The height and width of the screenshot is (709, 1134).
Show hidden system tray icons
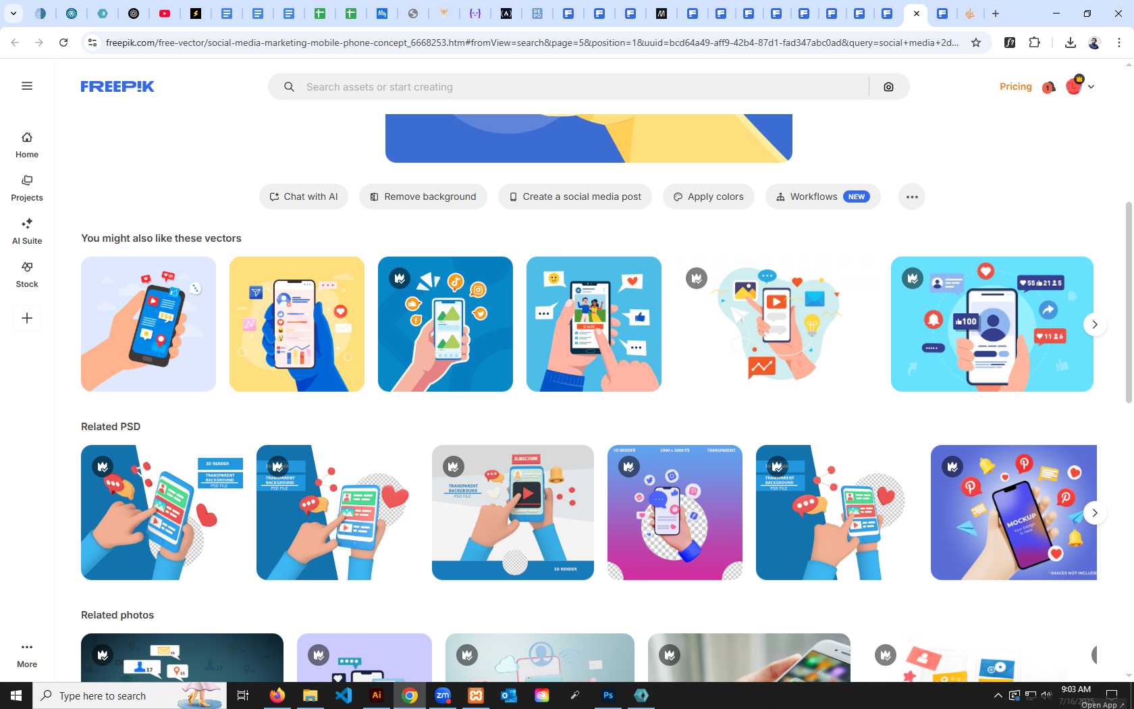[x=998, y=695]
